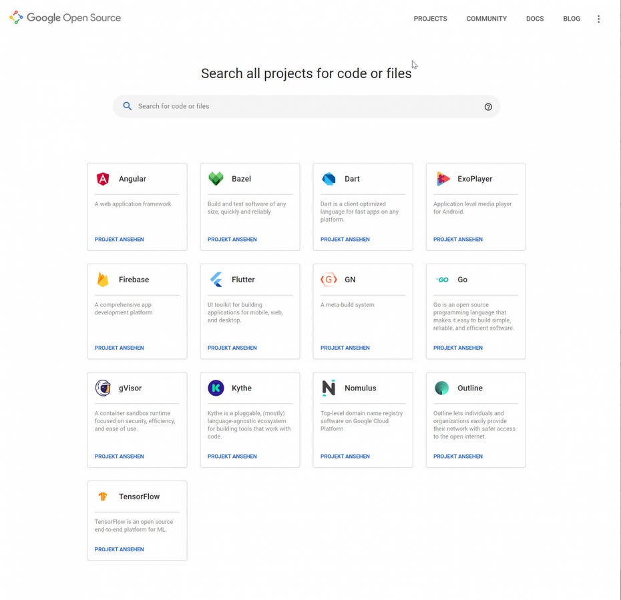Open the Blog menu item
The height and width of the screenshot is (600, 621).
[572, 19]
